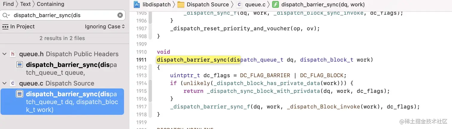This screenshot has height=129, width=452.
Task: Clear the search field text
Action: click(120, 15)
